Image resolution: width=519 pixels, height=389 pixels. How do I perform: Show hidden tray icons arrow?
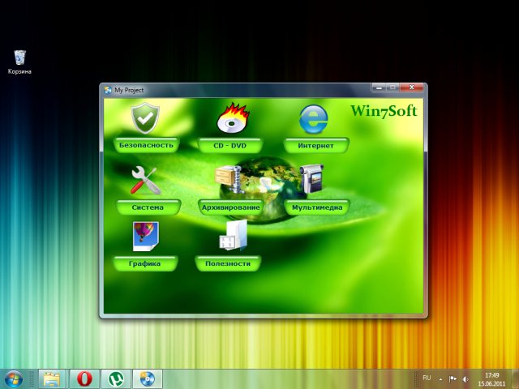tap(440, 379)
